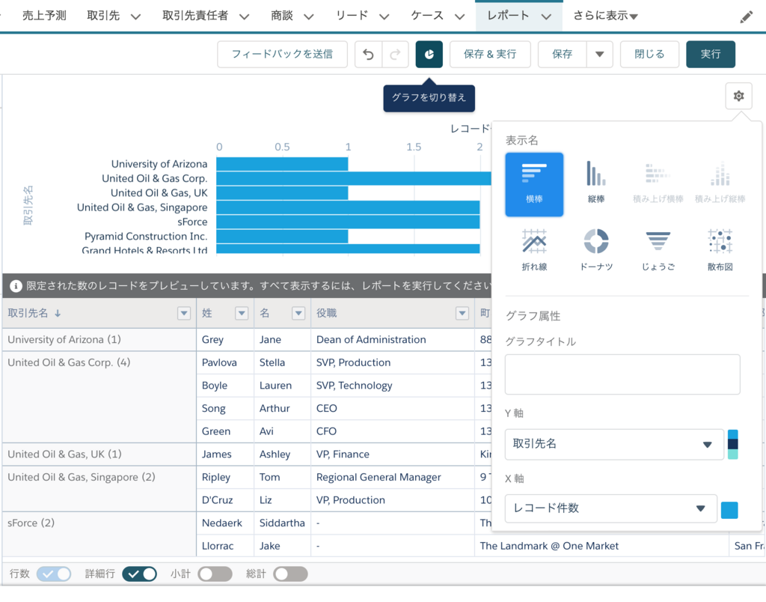The width and height of the screenshot is (766, 602).
Task: Select the 積み上げ横棒 stacked bar chart
Action: (658, 183)
